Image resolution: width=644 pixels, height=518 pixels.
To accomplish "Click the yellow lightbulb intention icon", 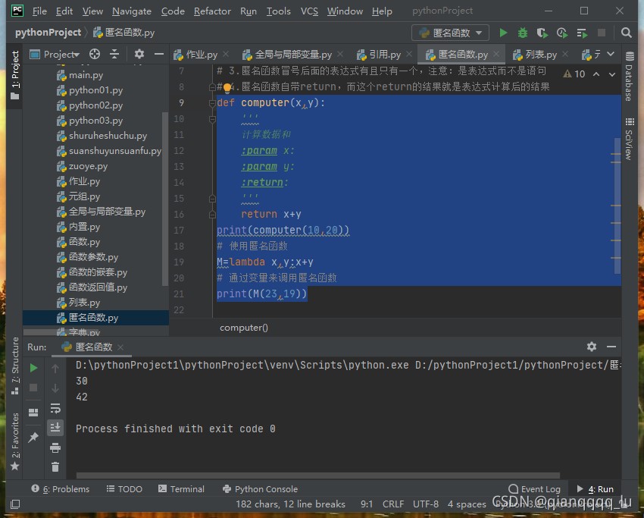I will 227,87.
